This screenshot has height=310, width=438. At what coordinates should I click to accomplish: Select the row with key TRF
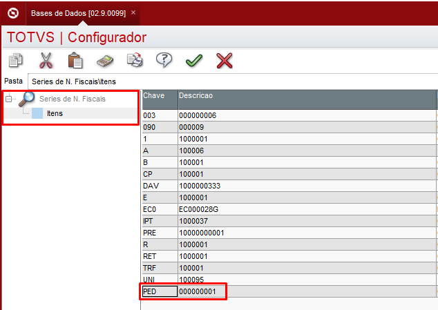pyautogui.click(x=289, y=268)
